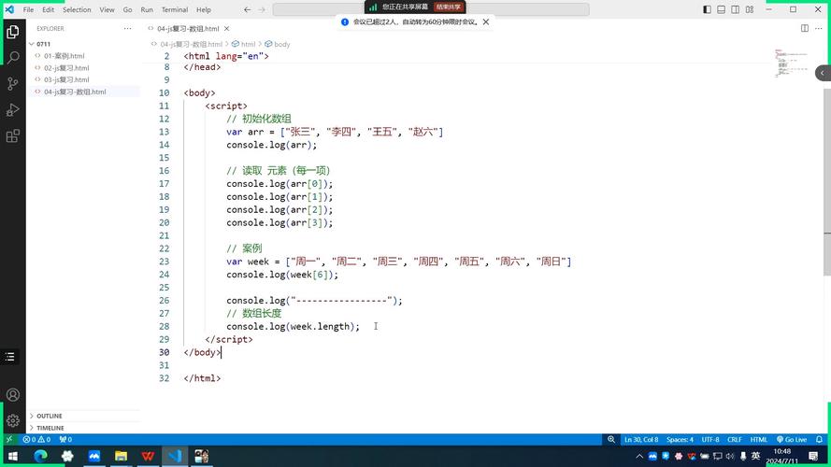Screen dimensions: 831x467
Task: Change end of line sequence CRLF
Action: pos(735,440)
